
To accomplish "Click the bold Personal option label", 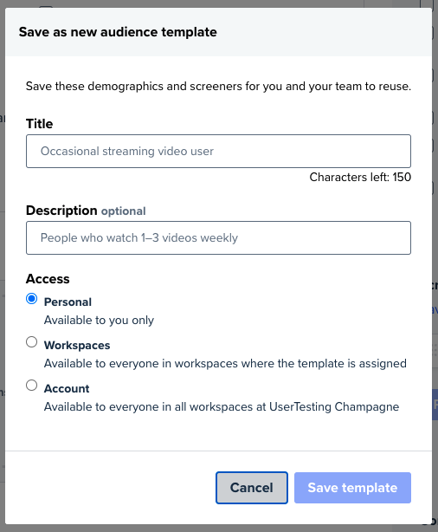I will pyautogui.click(x=68, y=302).
